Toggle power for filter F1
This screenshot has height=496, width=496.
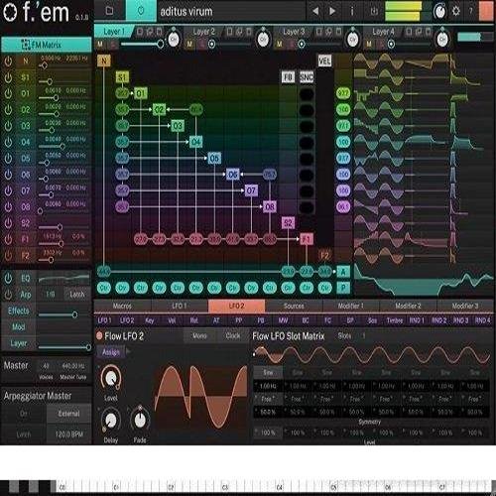pos(8,239)
